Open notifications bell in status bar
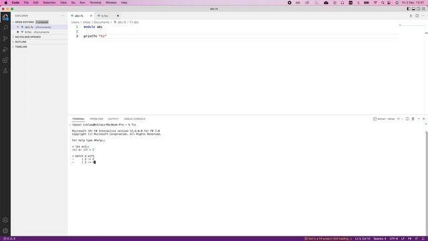The width and height of the screenshot is (428, 241). [x=423, y=238]
